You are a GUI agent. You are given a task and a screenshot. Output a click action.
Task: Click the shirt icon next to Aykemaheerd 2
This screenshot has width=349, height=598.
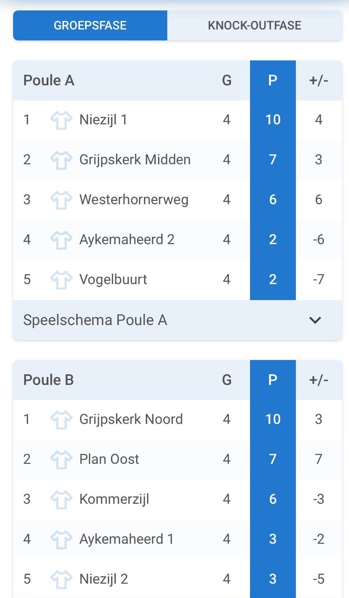(x=61, y=240)
